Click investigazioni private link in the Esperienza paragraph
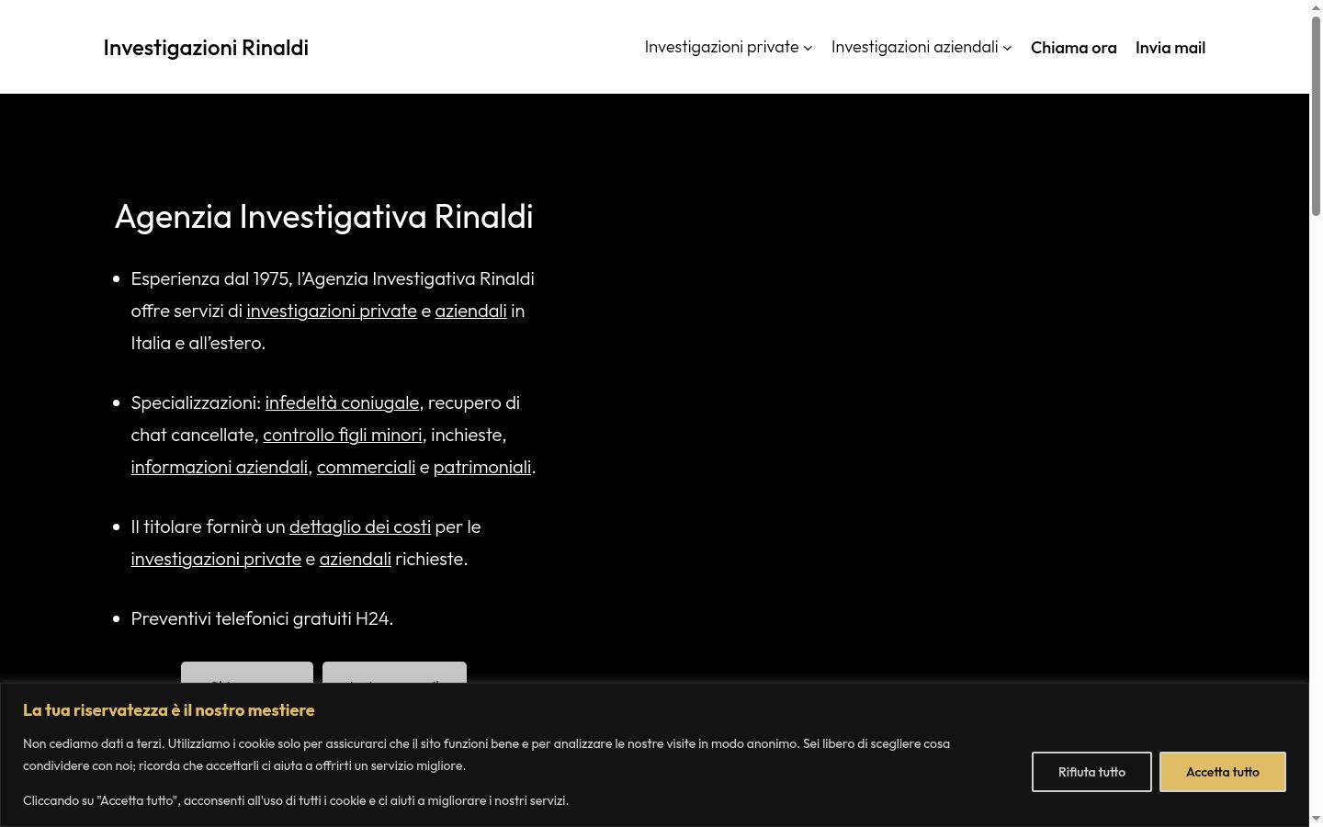This screenshot has height=827, width=1323. coord(332,311)
